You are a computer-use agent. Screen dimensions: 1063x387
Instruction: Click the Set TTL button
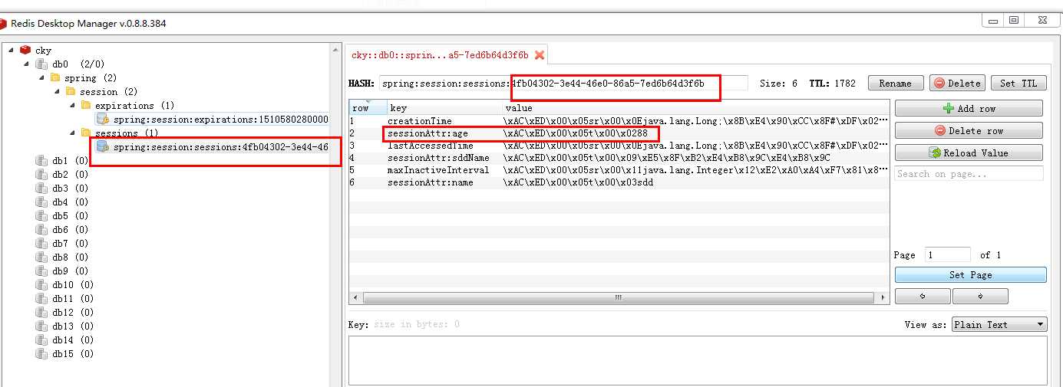point(1018,84)
